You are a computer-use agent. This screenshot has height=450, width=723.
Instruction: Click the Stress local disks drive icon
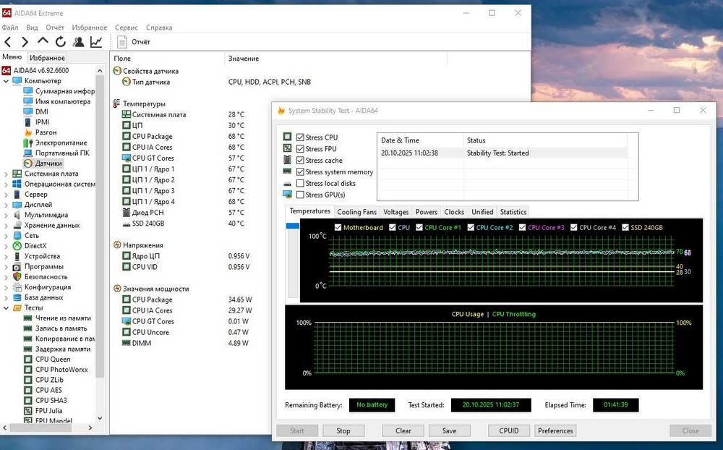click(x=287, y=184)
